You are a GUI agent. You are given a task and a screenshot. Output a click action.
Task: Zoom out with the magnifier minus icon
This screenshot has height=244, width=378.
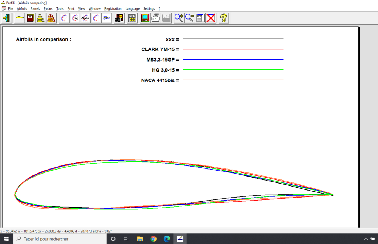[190, 18]
